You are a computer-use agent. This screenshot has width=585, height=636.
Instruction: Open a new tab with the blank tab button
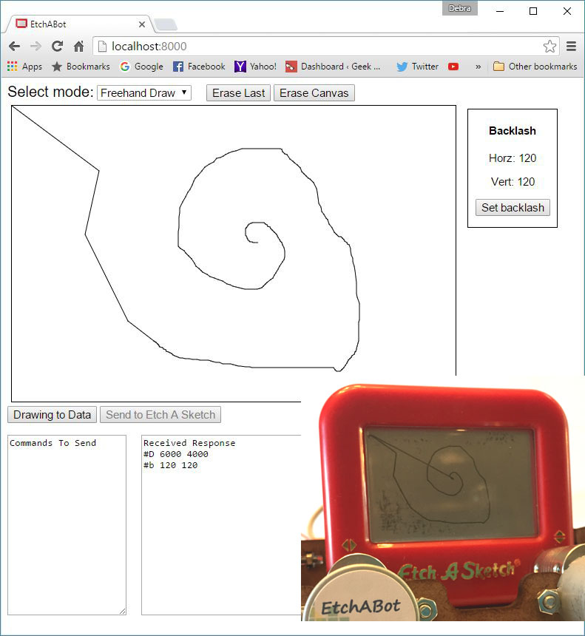(x=166, y=24)
